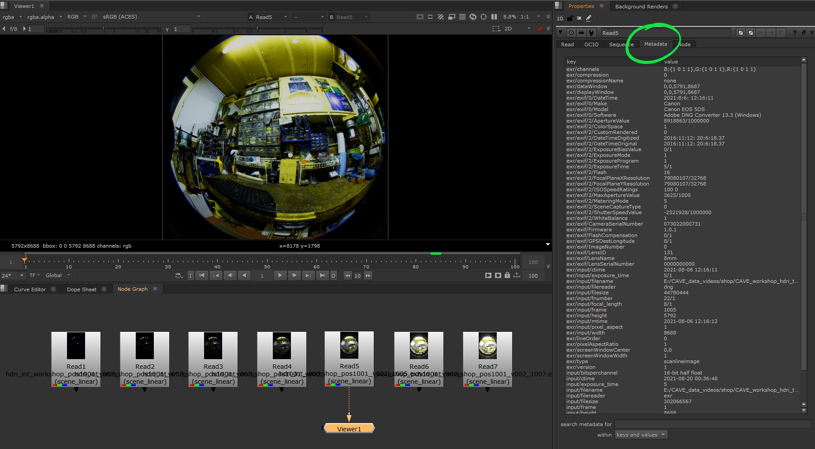Go to the last frame
This screenshot has width=815, height=449.
(322, 275)
